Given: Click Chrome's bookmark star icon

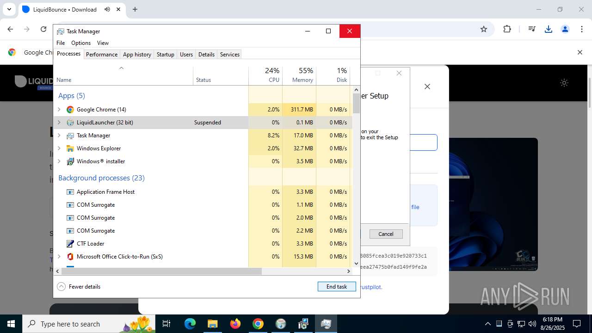Looking at the screenshot, I should pyautogui.click(x=484, y=29).
